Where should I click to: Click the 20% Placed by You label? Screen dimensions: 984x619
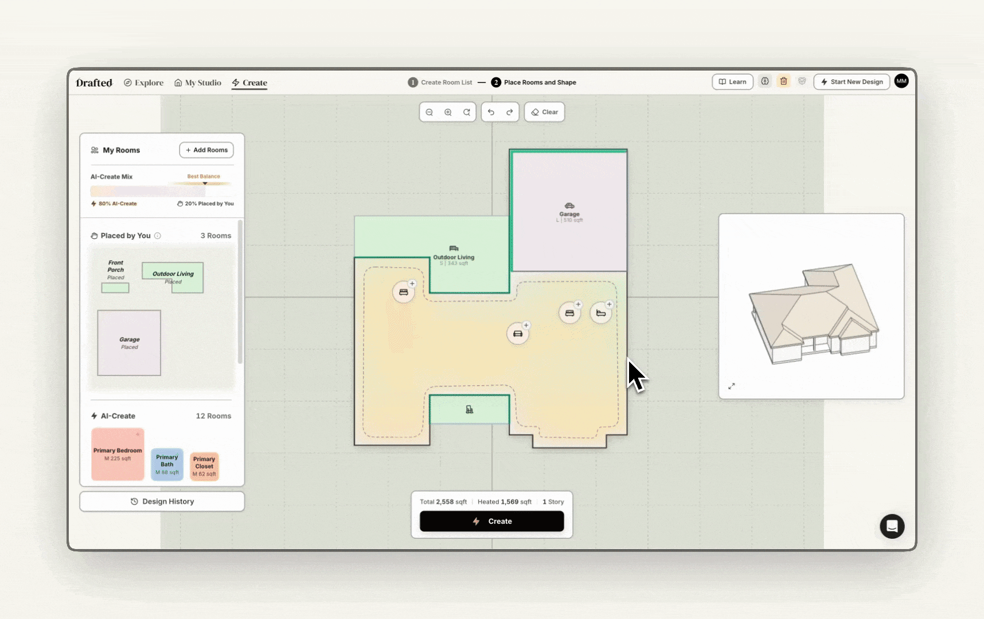coord(205,203)
